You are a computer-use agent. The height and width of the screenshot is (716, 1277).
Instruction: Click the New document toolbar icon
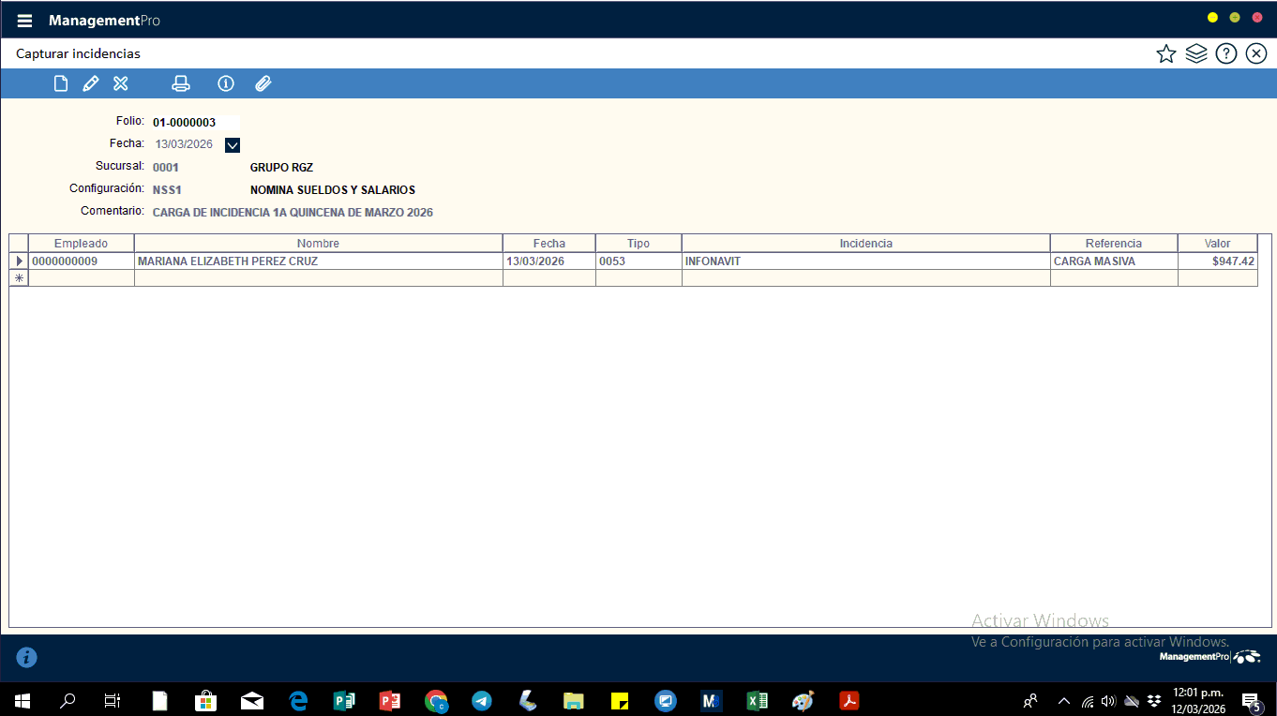(61, 84)
